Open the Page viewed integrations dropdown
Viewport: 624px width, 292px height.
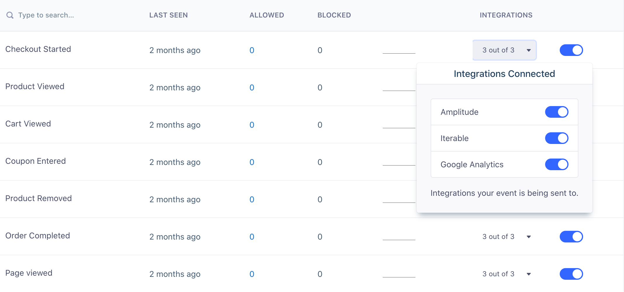click(507, 274)
